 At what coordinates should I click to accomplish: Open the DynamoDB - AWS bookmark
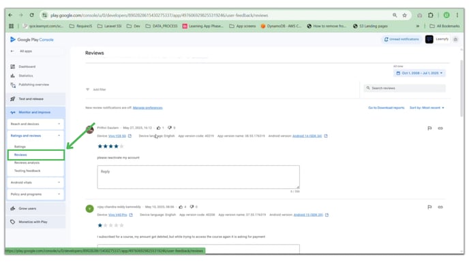click(281, 27)
